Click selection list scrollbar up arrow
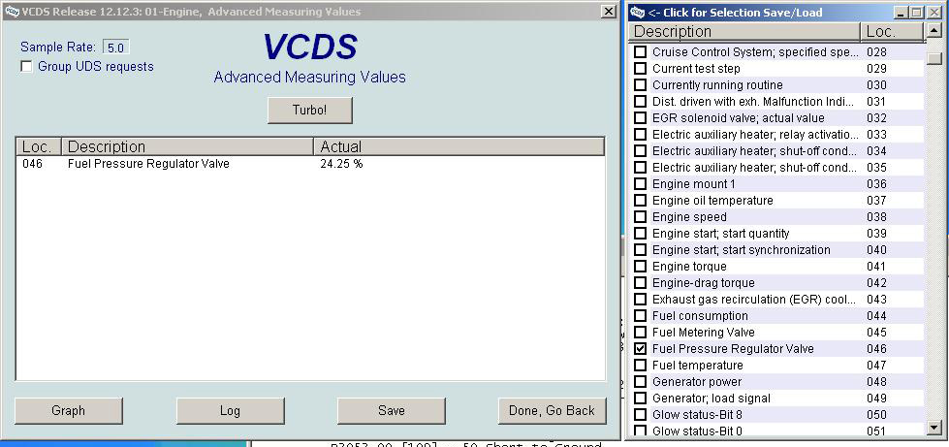The height and width of the screenshot is (447, 949). pyautogui.click(x=934, y=30)
